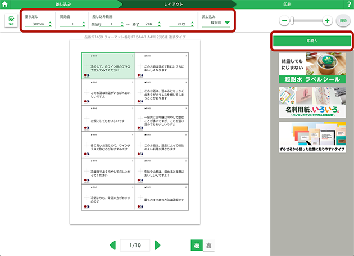Image resolution: width=354 pixels, height=256 pixels.
Task: Go to the next page arrow
Action: tap(158, 245)
